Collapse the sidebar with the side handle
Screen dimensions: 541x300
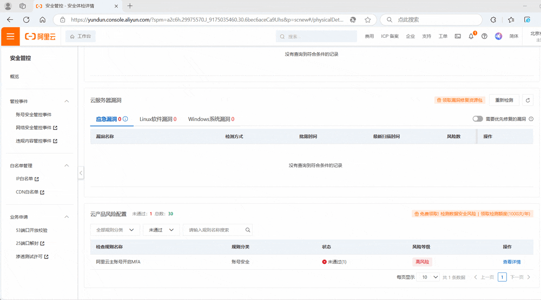pyautogui.click(x=81, y=173)
